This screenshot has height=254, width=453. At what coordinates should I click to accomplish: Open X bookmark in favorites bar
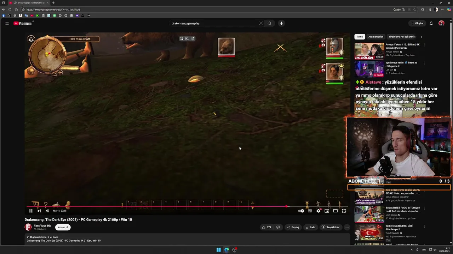pos(9,16)
